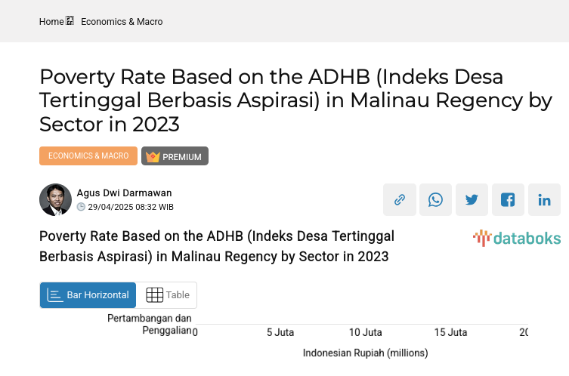The image size is (569, 376).
Task: Click the PREMIUM badge
Action: click(x=175, y=156)
